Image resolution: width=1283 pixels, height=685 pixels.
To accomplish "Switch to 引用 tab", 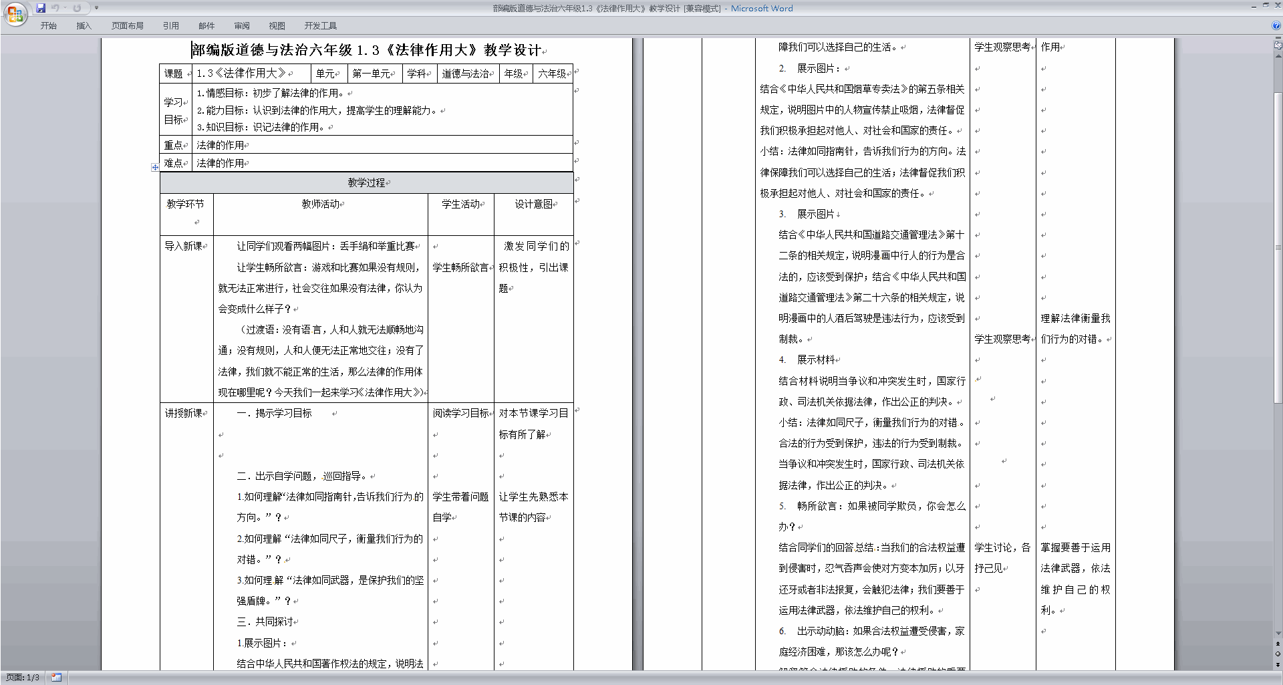I will pyautogui.click(x=171, y=26).
